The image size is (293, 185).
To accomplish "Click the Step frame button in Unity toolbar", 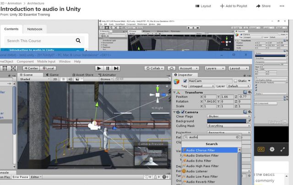I will point(116,68).
